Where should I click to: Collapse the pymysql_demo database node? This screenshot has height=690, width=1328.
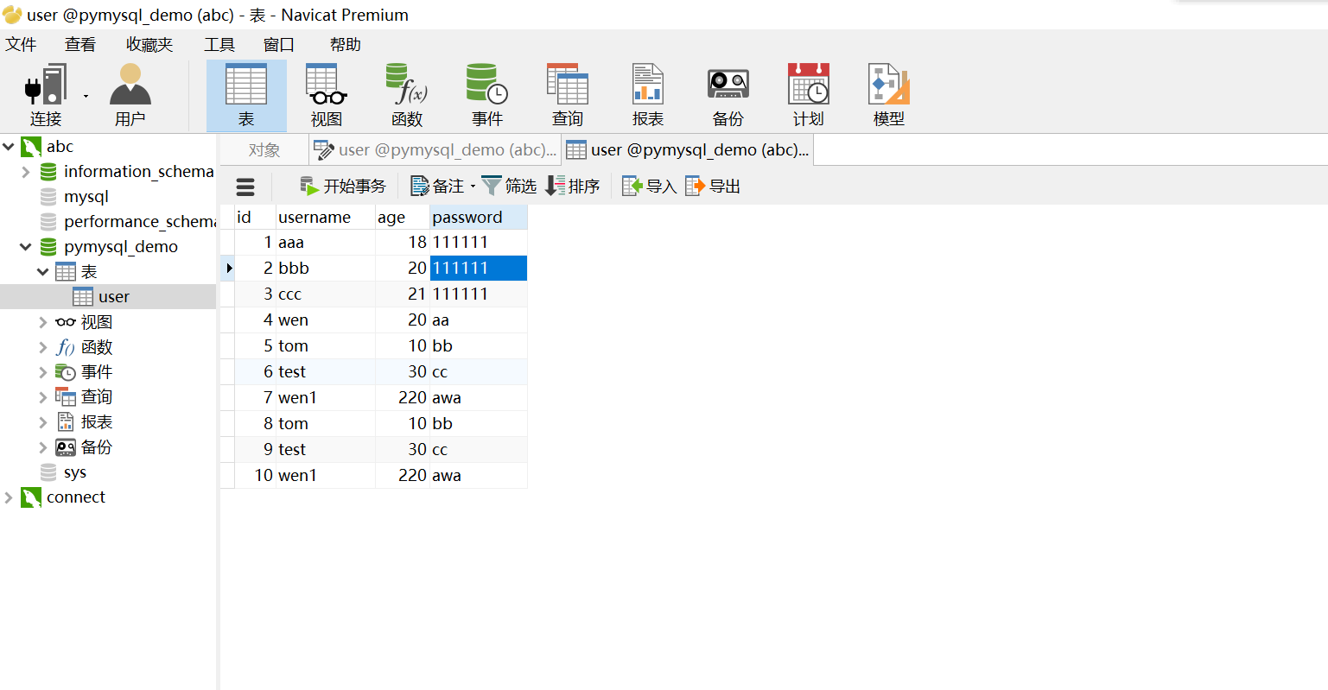(25, 246)
